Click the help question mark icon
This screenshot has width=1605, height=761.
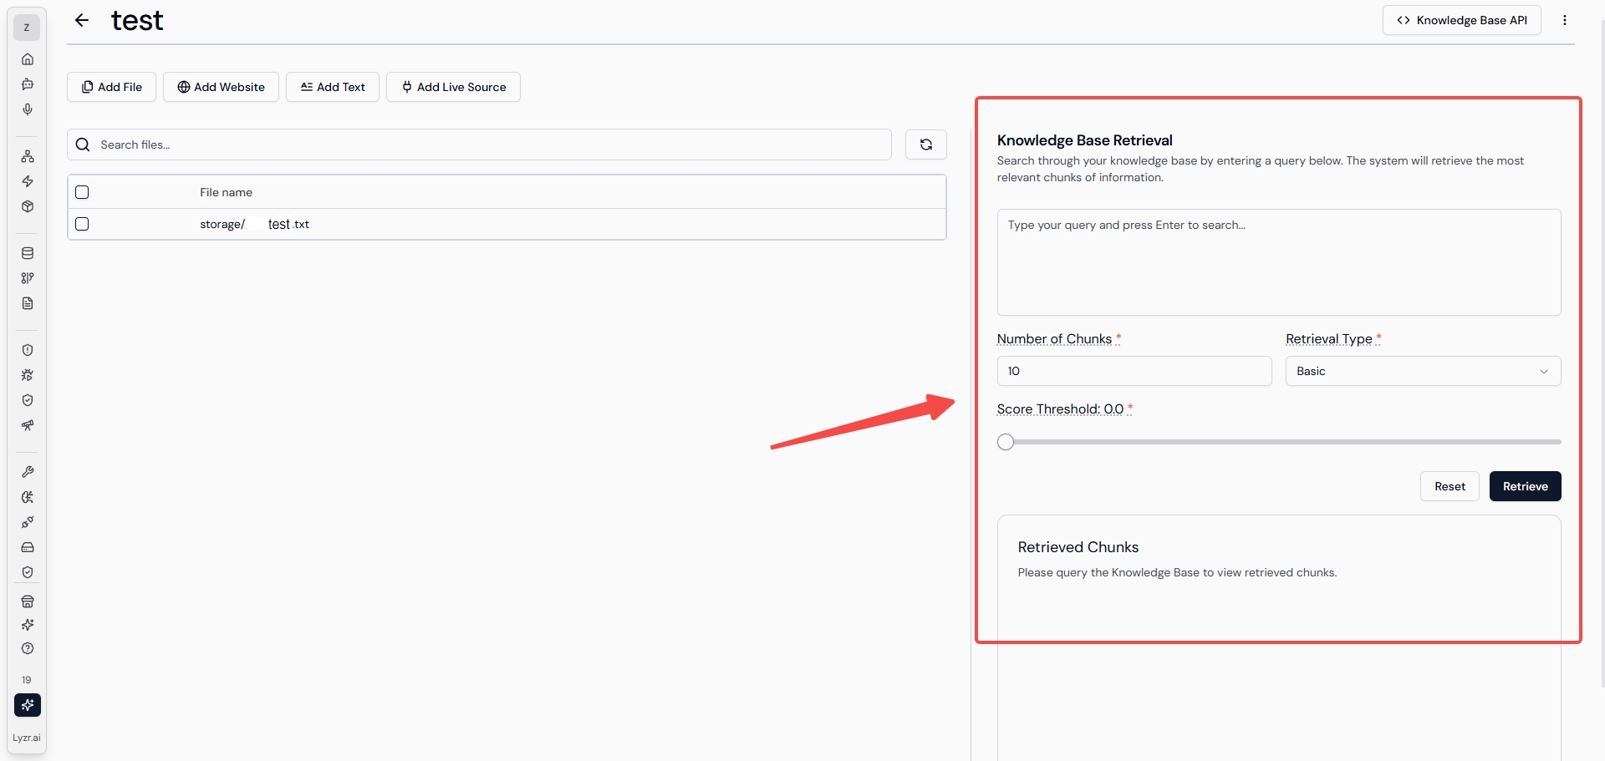(x=28, y=648)
